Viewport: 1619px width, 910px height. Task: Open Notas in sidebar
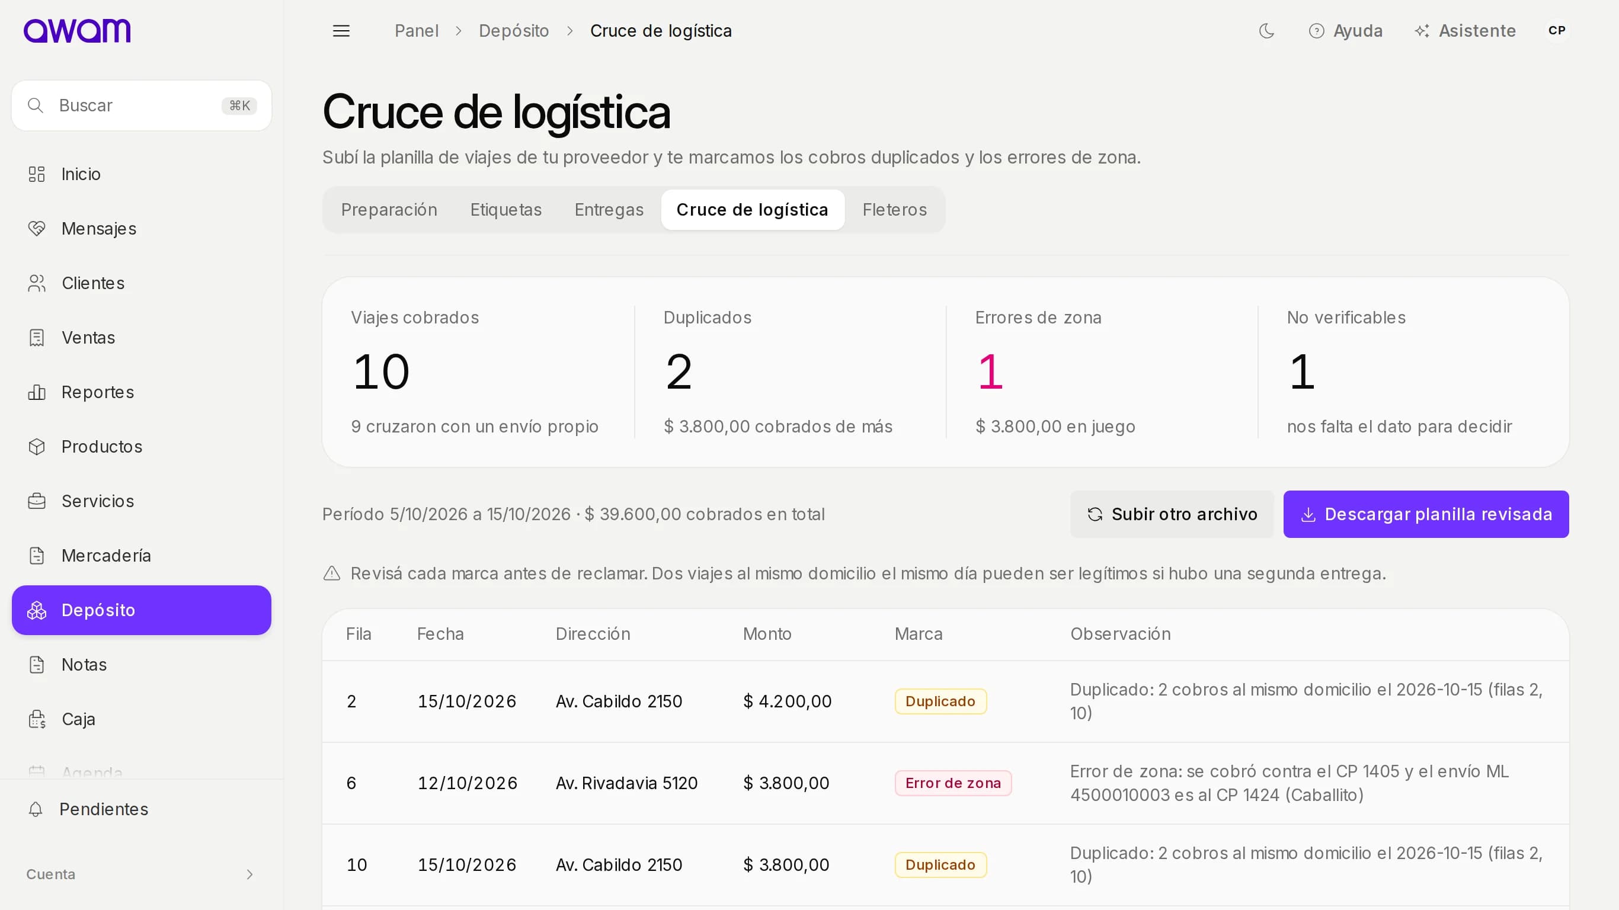click(142, 665)
